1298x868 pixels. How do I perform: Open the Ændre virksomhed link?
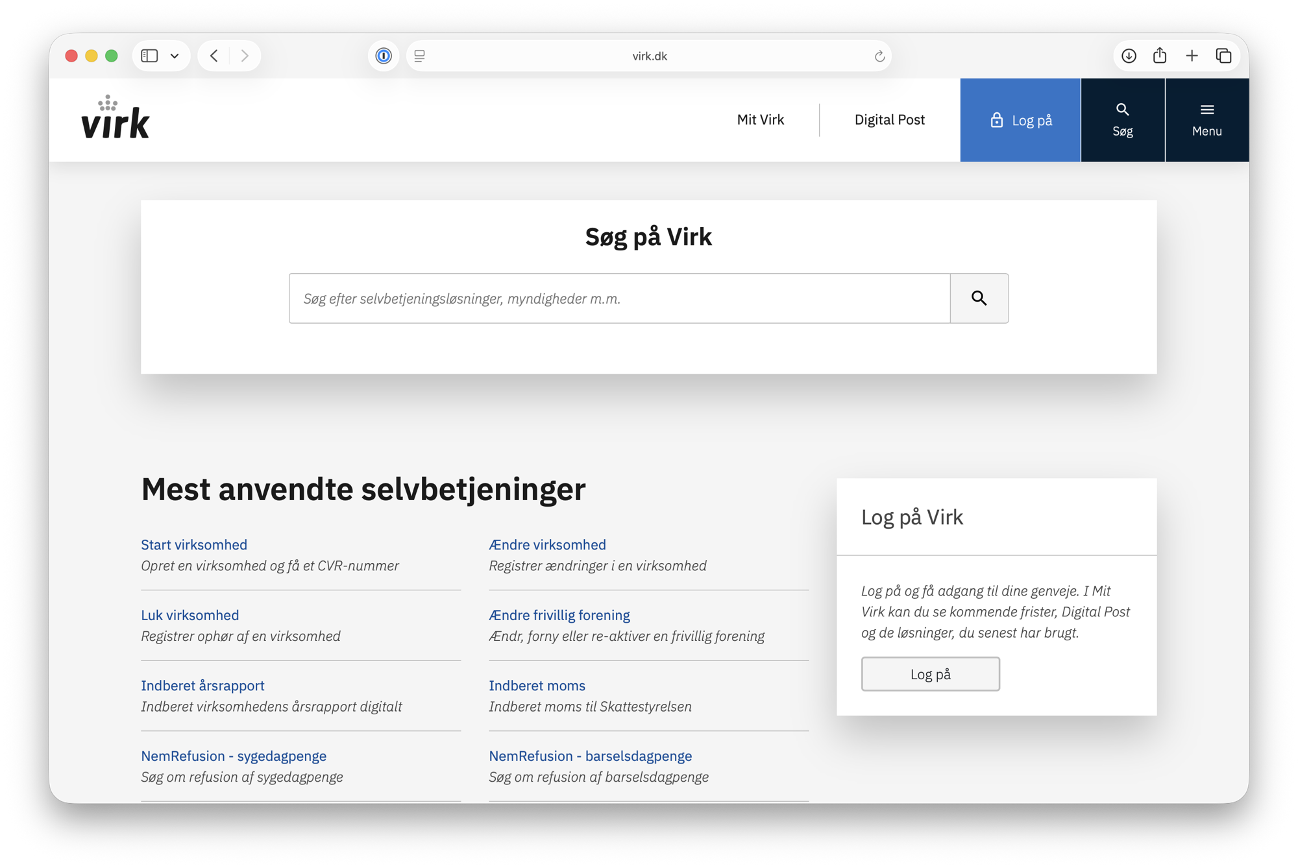547,545
